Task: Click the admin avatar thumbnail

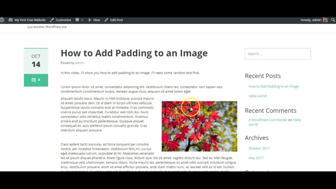Action: 325,20
